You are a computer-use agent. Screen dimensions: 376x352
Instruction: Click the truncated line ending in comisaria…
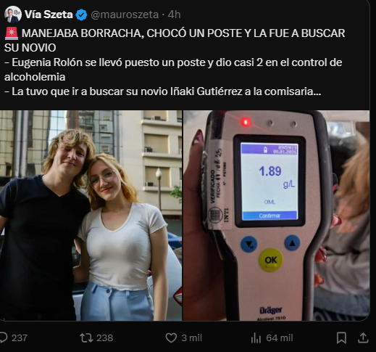(163, 91)
